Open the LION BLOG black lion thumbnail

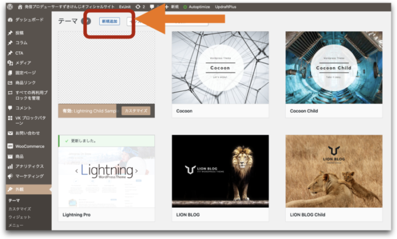(220, 171)
